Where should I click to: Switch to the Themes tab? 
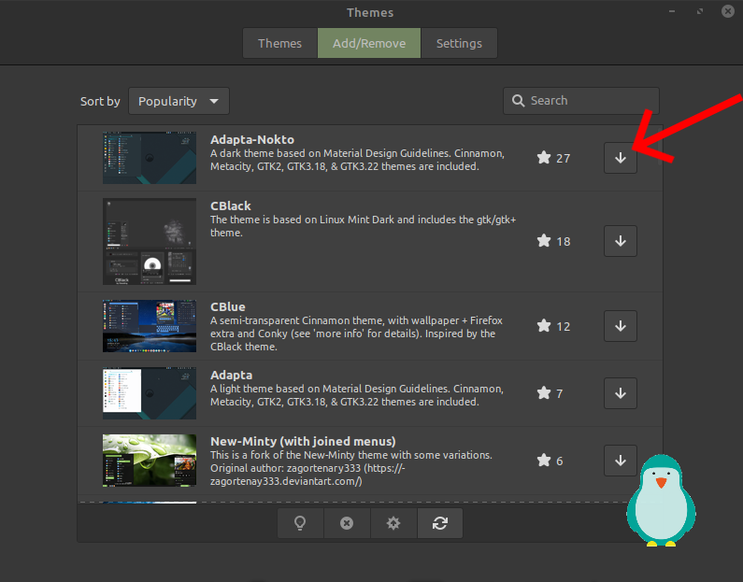279,43
